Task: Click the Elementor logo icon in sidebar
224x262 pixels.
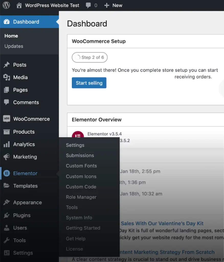Action: coord(7,173)
